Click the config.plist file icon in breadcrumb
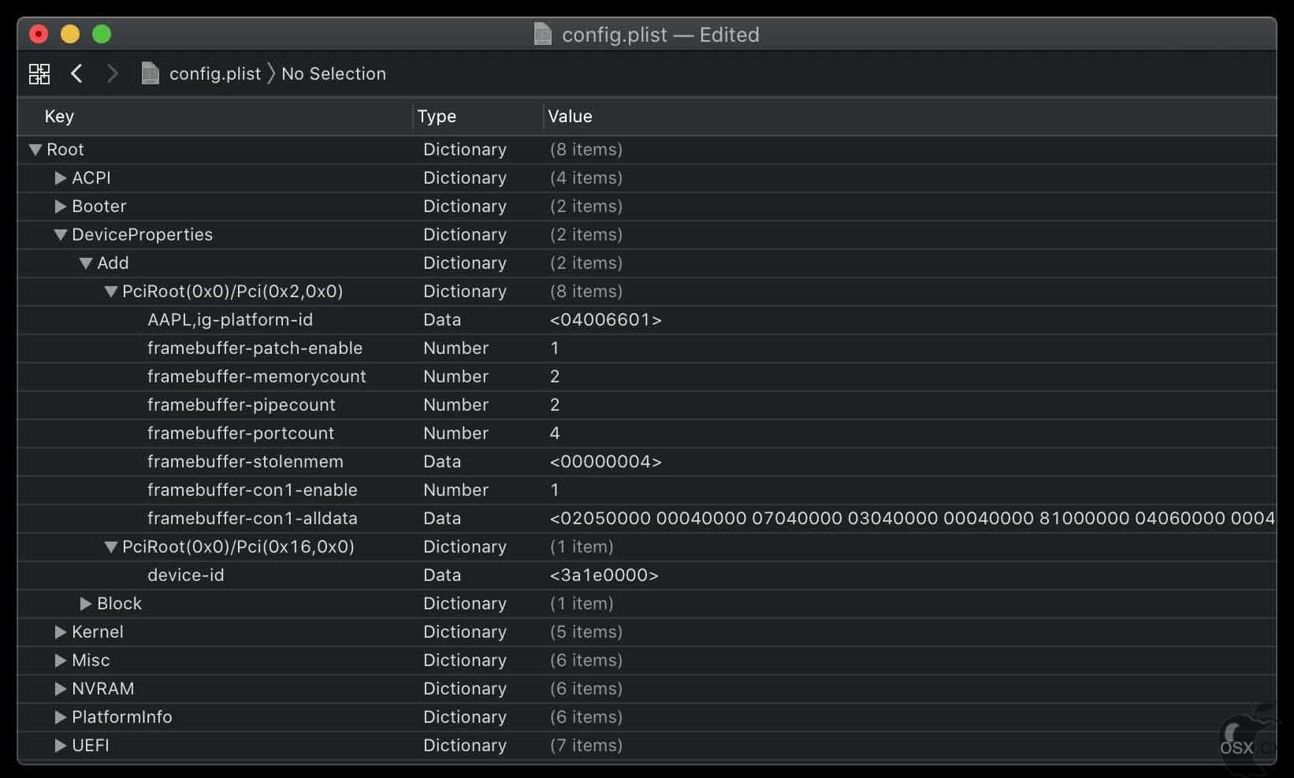 (x=150, y=73)
